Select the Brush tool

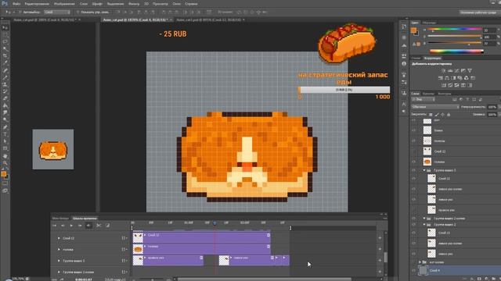pyautogui.click(x=5, y=77)
